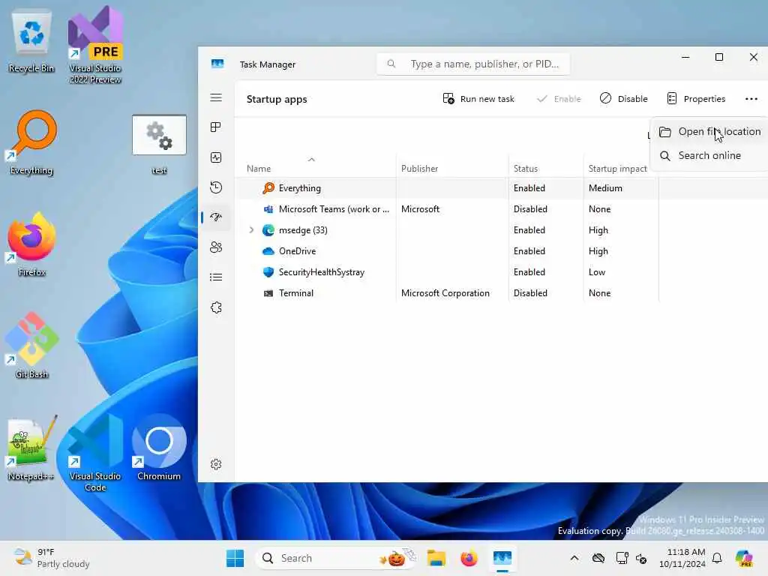
Task: Open the Performance page icon
Action: [216, 157]
